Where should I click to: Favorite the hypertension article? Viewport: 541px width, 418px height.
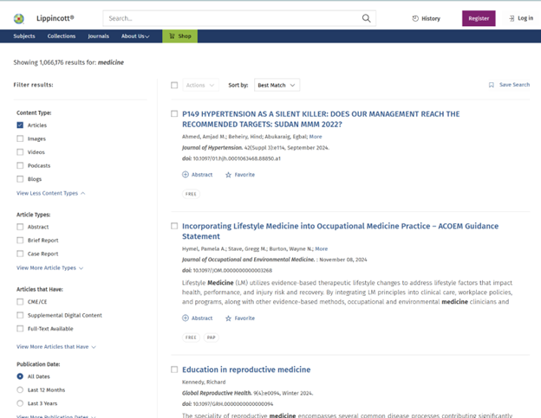pyautogui.click(x=229, y=175)
